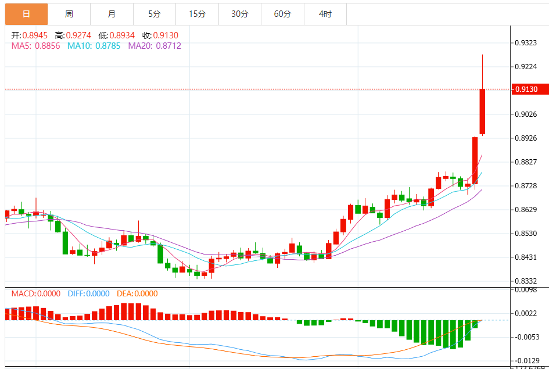
Task: Click the red 0.9130 current price tag
Action: point(530,89)
